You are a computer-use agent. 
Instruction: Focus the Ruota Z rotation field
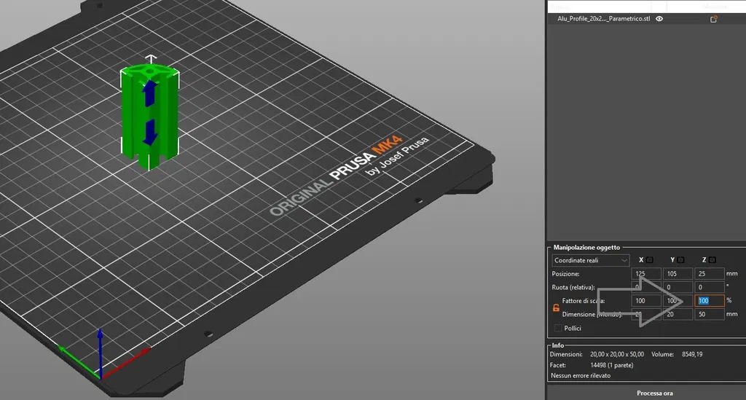pos(709,287)
